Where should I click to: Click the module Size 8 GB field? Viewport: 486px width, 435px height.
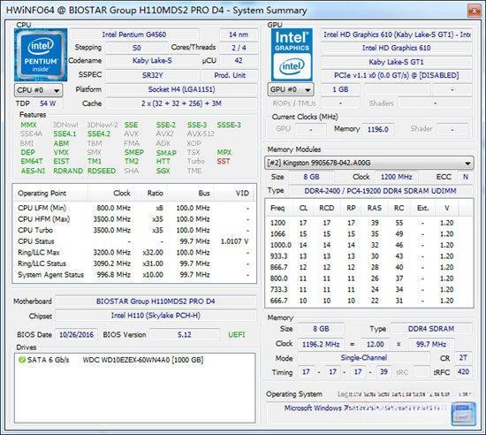pos(312,177)
